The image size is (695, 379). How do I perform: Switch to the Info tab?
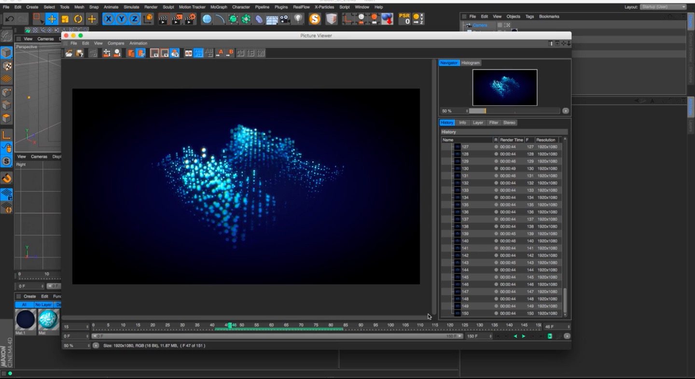tap(462, 123)
